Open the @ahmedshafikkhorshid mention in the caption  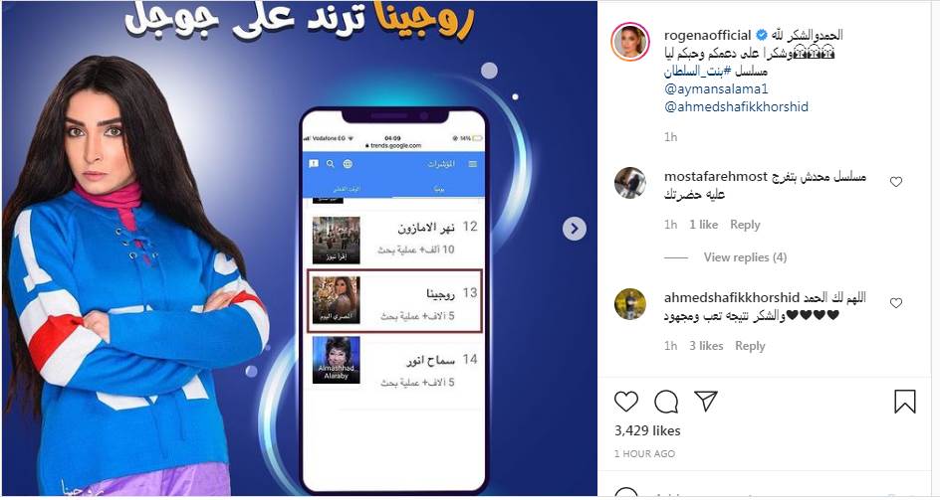[736, 106]
